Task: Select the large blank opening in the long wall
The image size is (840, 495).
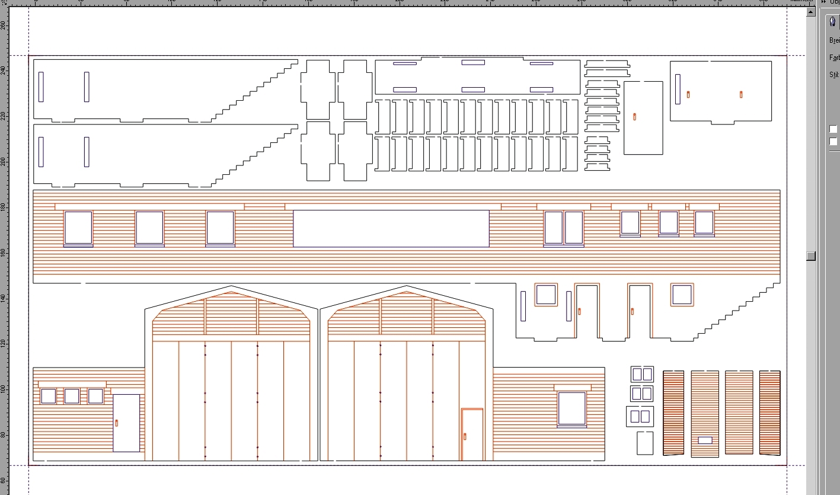Action: 391,228
